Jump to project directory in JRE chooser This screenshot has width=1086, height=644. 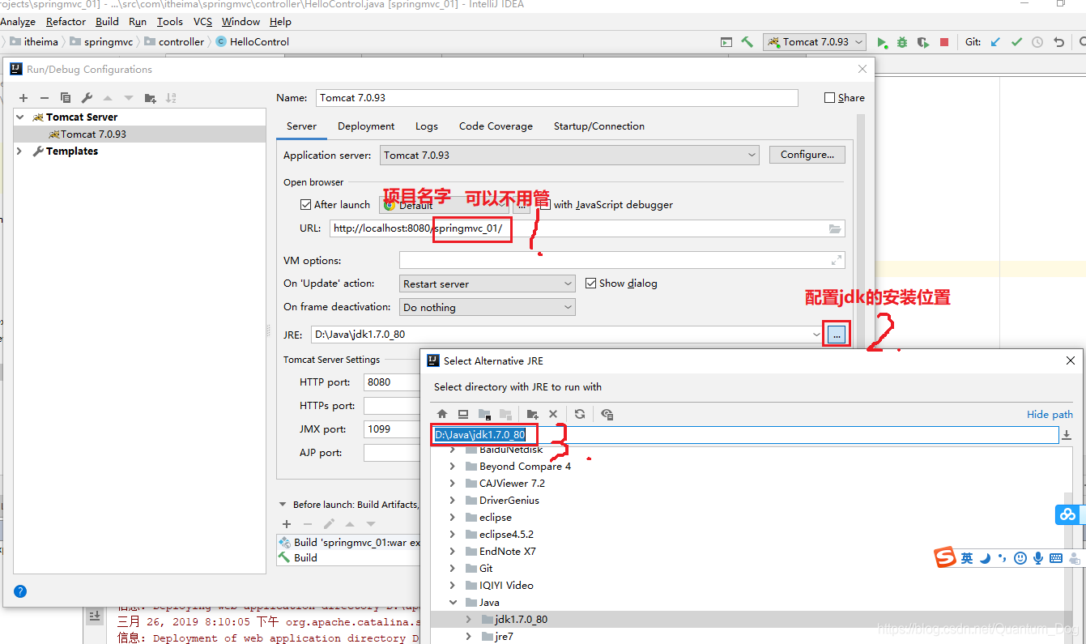click(484, 414)
